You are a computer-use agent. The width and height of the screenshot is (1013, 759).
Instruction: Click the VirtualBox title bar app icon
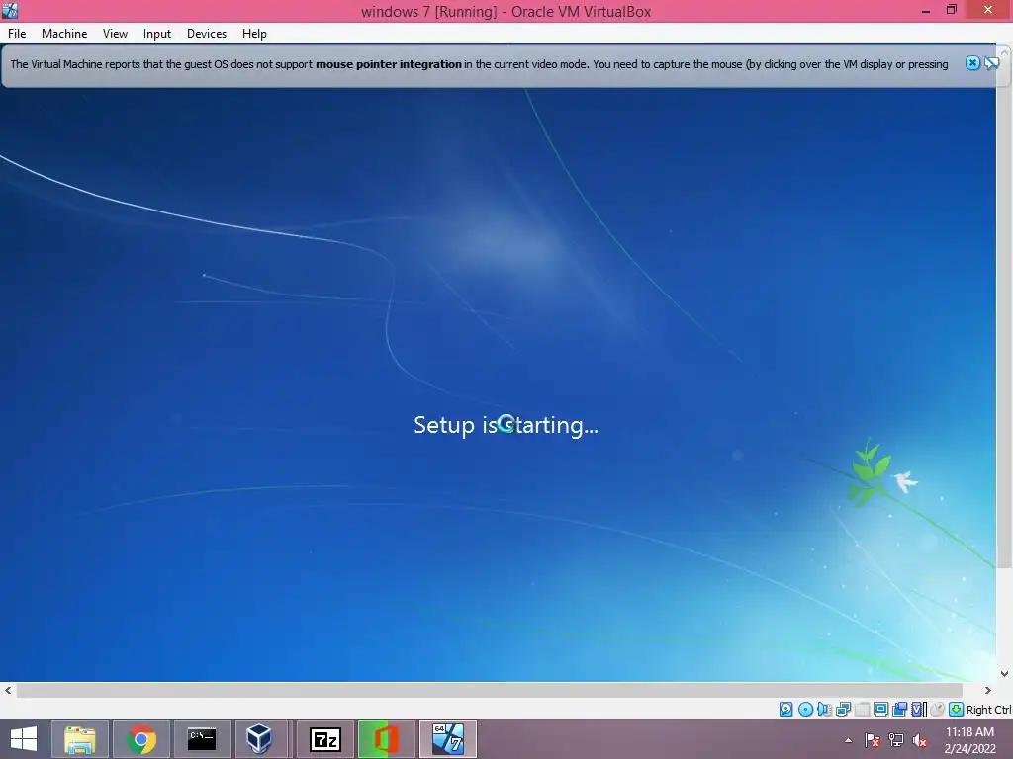[10, 10]
